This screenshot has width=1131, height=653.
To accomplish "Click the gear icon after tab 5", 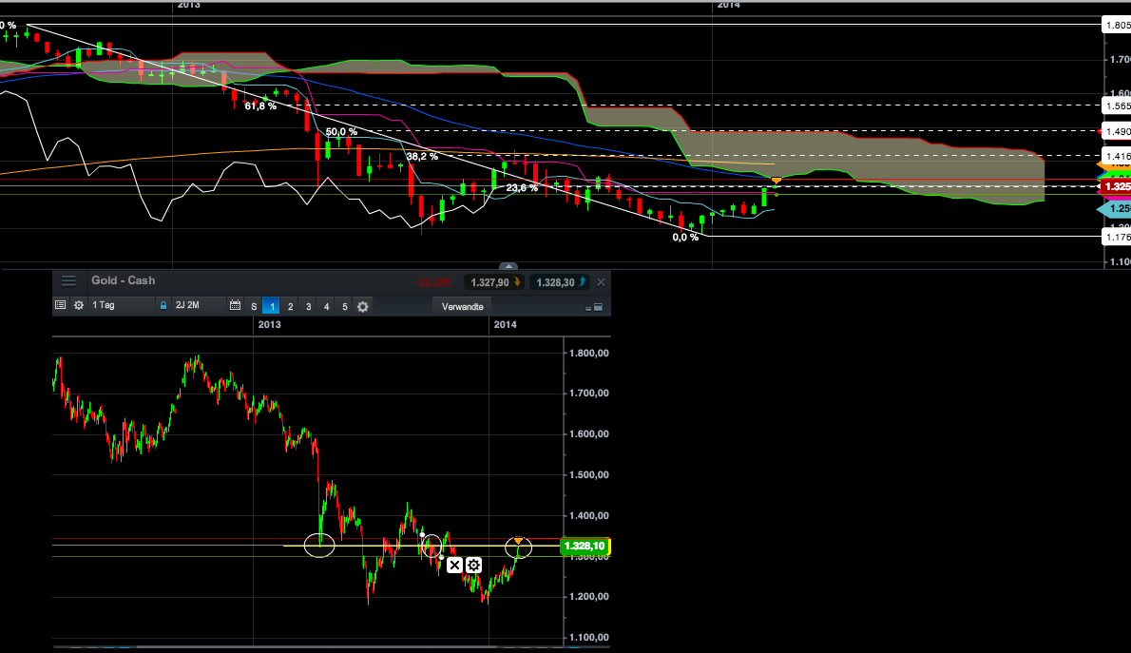I will (361, 305).
